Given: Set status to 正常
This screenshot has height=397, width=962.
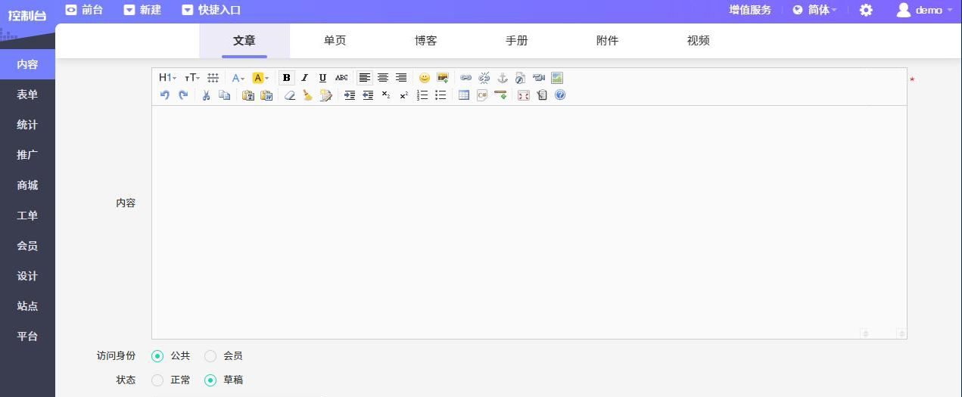Looking at the screenshot, I should [x=157, y=380].
